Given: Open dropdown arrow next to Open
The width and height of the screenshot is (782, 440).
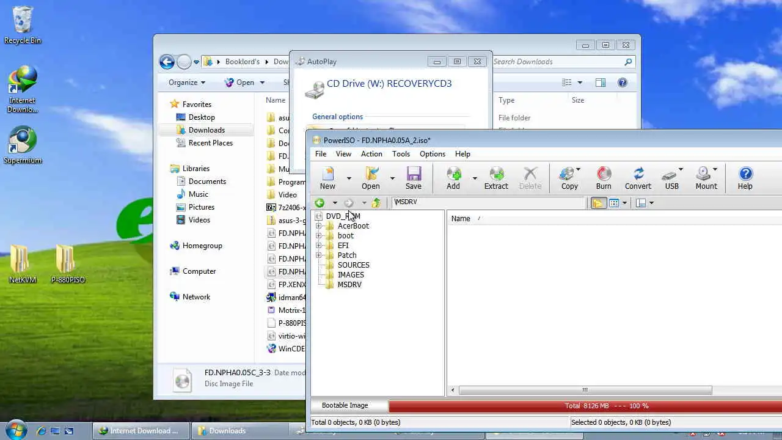Looking at the screenshot, I should [x=392, y=178].
